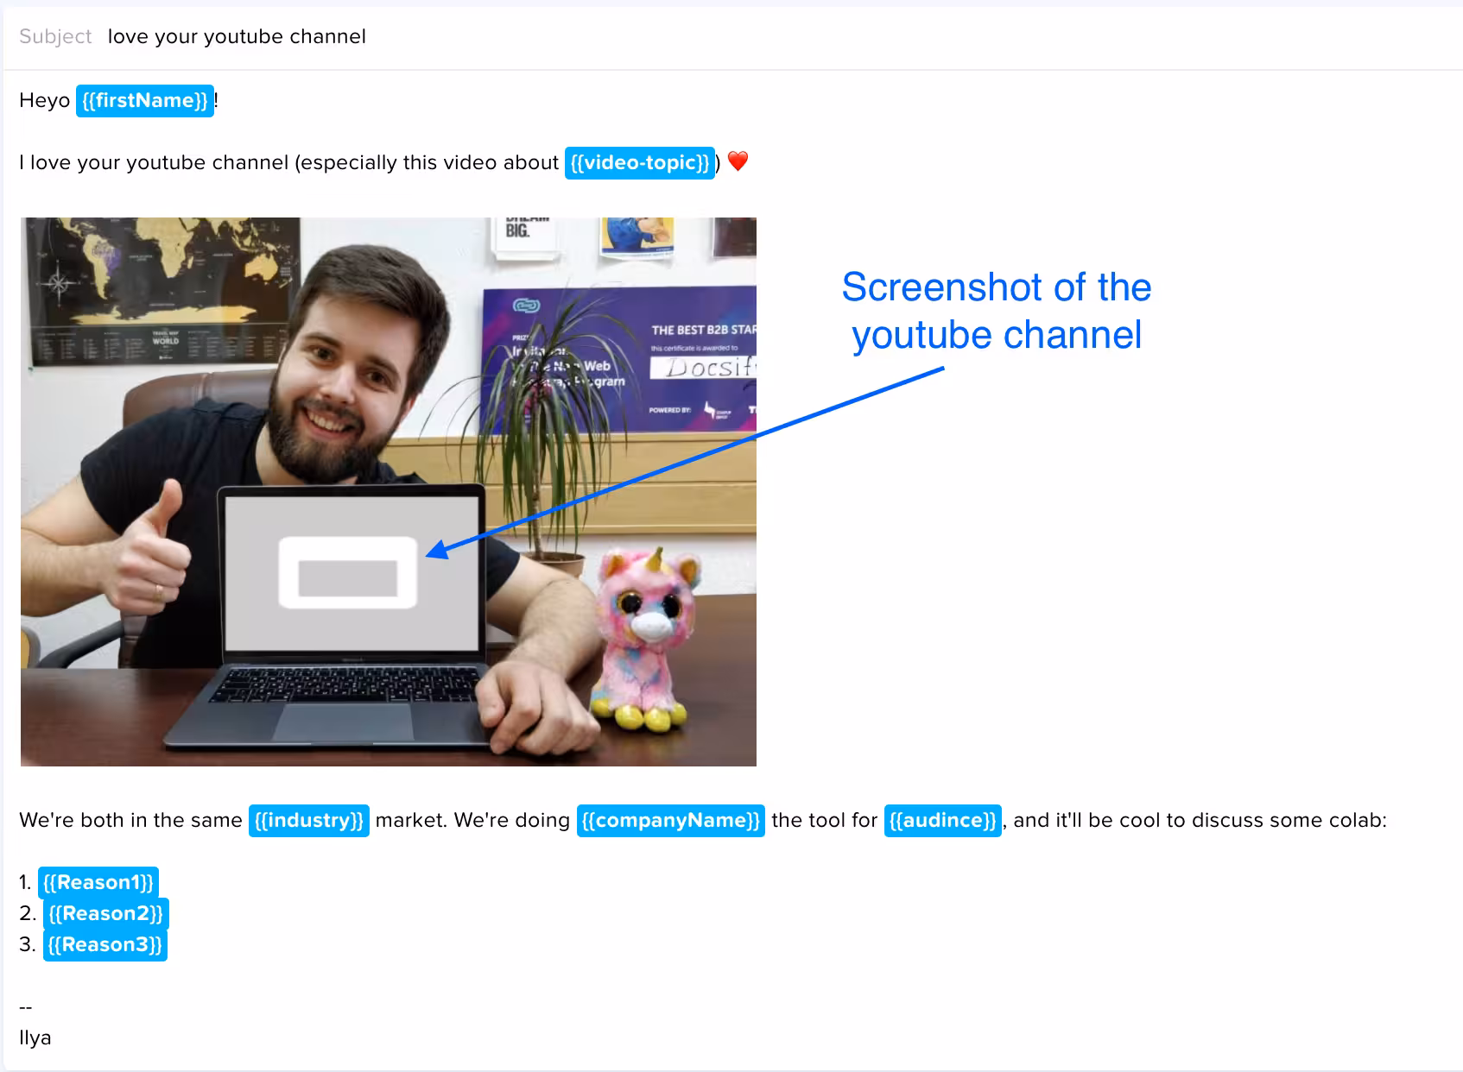The width and height of the screenshot is (1463, 1072).
Task: Select the {{Reason1}} list variable
Action: click(98, 882)
